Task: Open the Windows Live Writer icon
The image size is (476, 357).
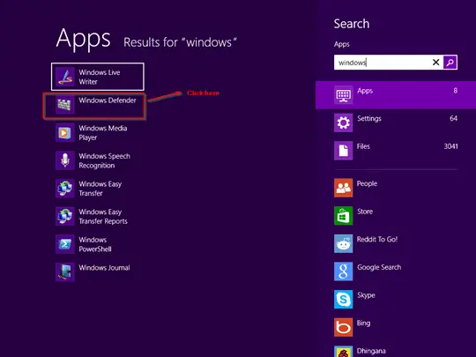Action: (x=65, y=77)
